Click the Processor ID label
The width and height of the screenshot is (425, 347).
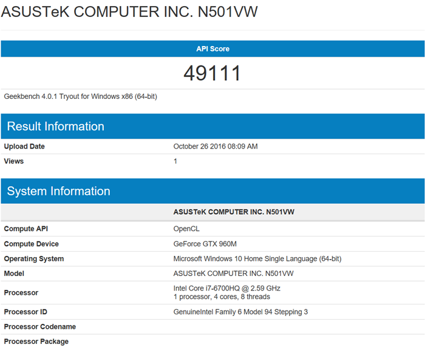point(25,312)
